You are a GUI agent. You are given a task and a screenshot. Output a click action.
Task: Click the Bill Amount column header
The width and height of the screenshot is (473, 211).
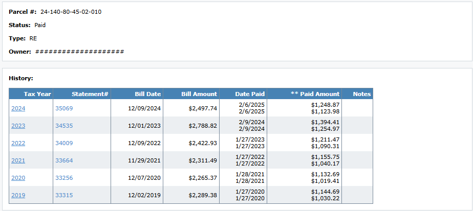point(199,94)
